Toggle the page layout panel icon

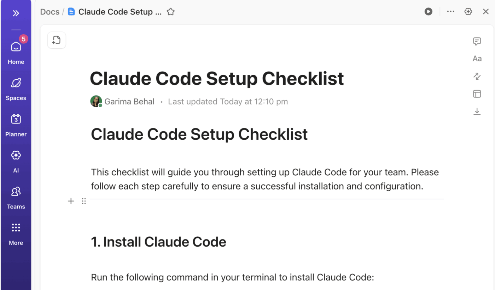(x=477, y=94)
